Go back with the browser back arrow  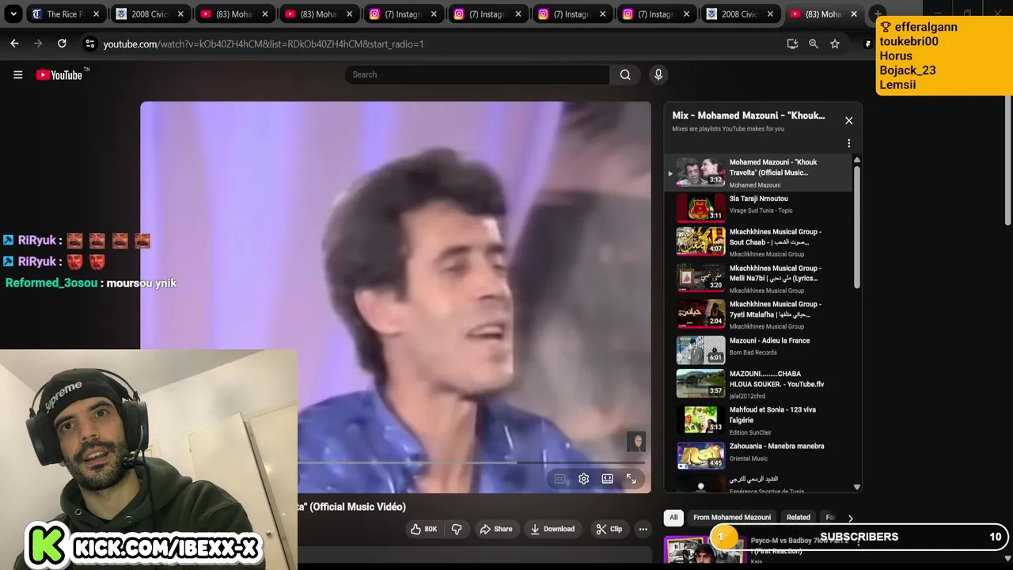(x=14, y=44)
